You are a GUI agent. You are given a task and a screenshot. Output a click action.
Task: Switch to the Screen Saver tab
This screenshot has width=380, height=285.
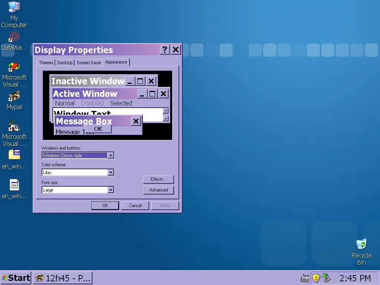tap(89, 62)
